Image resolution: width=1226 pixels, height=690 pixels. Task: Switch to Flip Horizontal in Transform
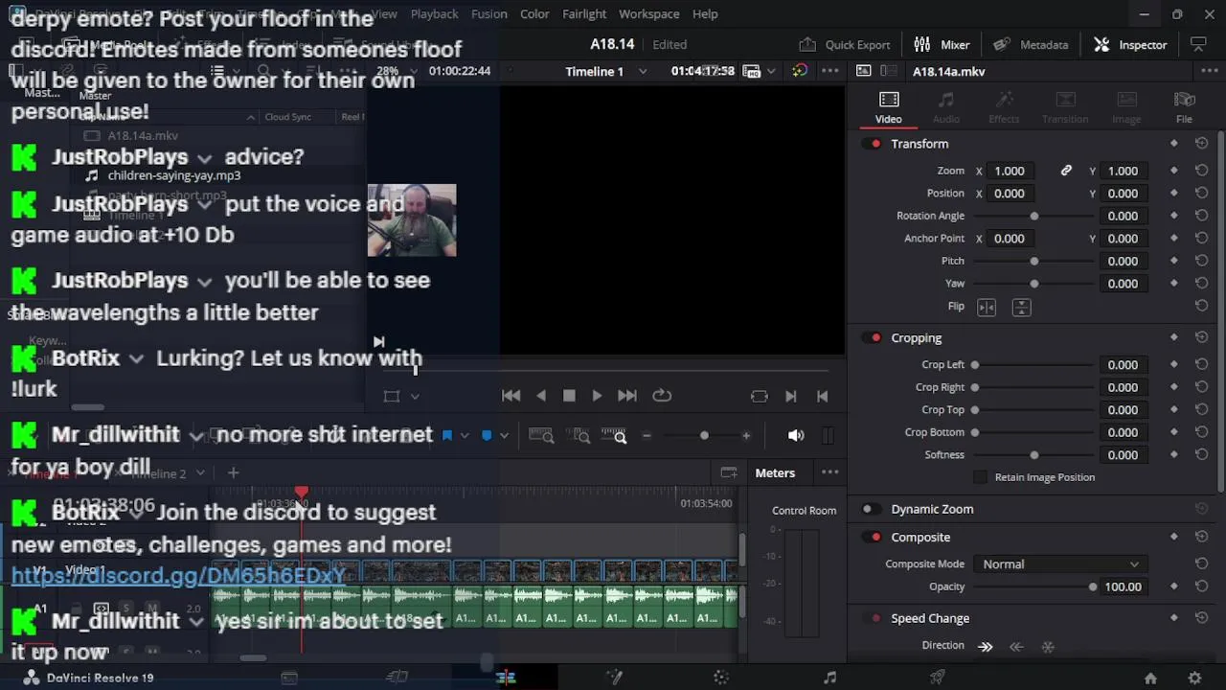(987, 307)
